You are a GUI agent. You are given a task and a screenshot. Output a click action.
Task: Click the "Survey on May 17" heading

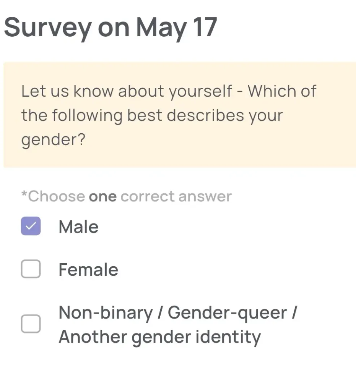(x=111, y=27)
